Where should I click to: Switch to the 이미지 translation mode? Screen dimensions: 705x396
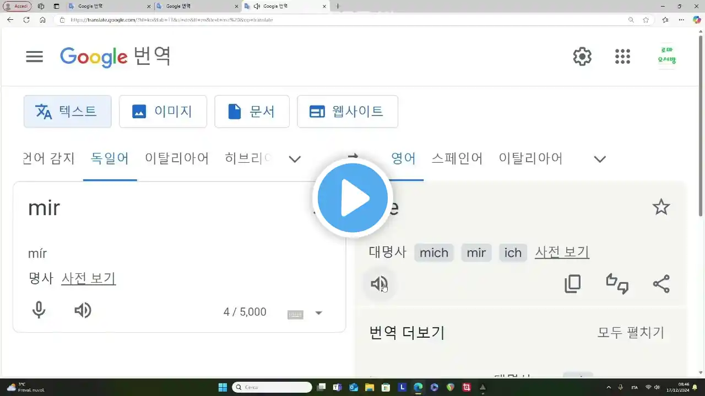[x=162, y=112]
